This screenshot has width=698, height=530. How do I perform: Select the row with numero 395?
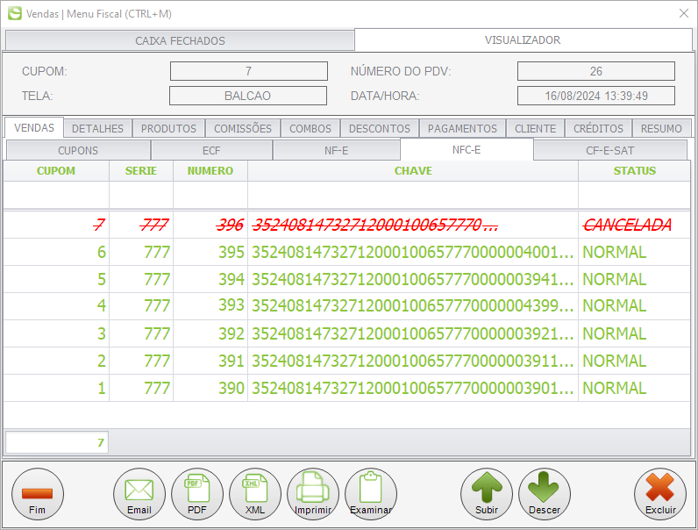tap(346, 252)
